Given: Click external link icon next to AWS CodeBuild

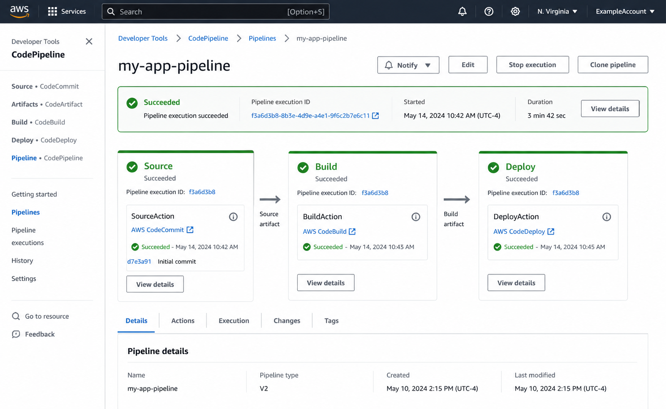Looking at the screenshot, I should click(x=352, y=231).
